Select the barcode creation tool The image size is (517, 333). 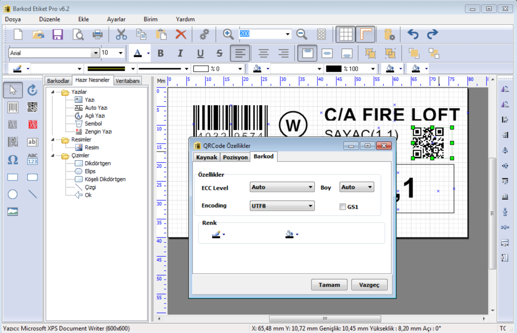12,106
